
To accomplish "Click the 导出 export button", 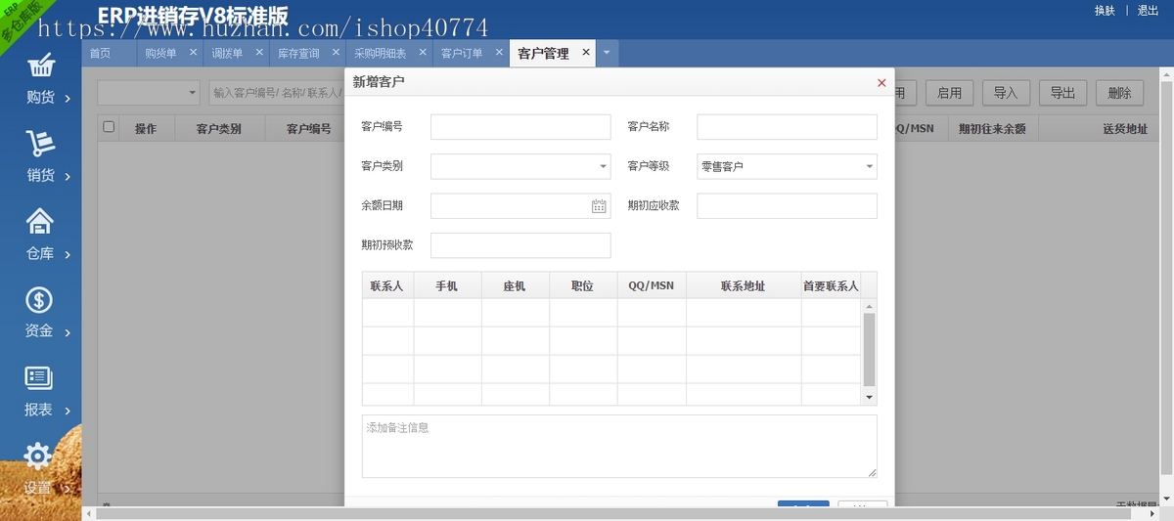I will click(1062, 93).
